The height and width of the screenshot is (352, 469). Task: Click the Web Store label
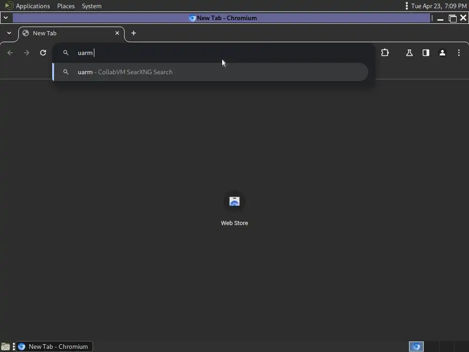coord(234,223)
